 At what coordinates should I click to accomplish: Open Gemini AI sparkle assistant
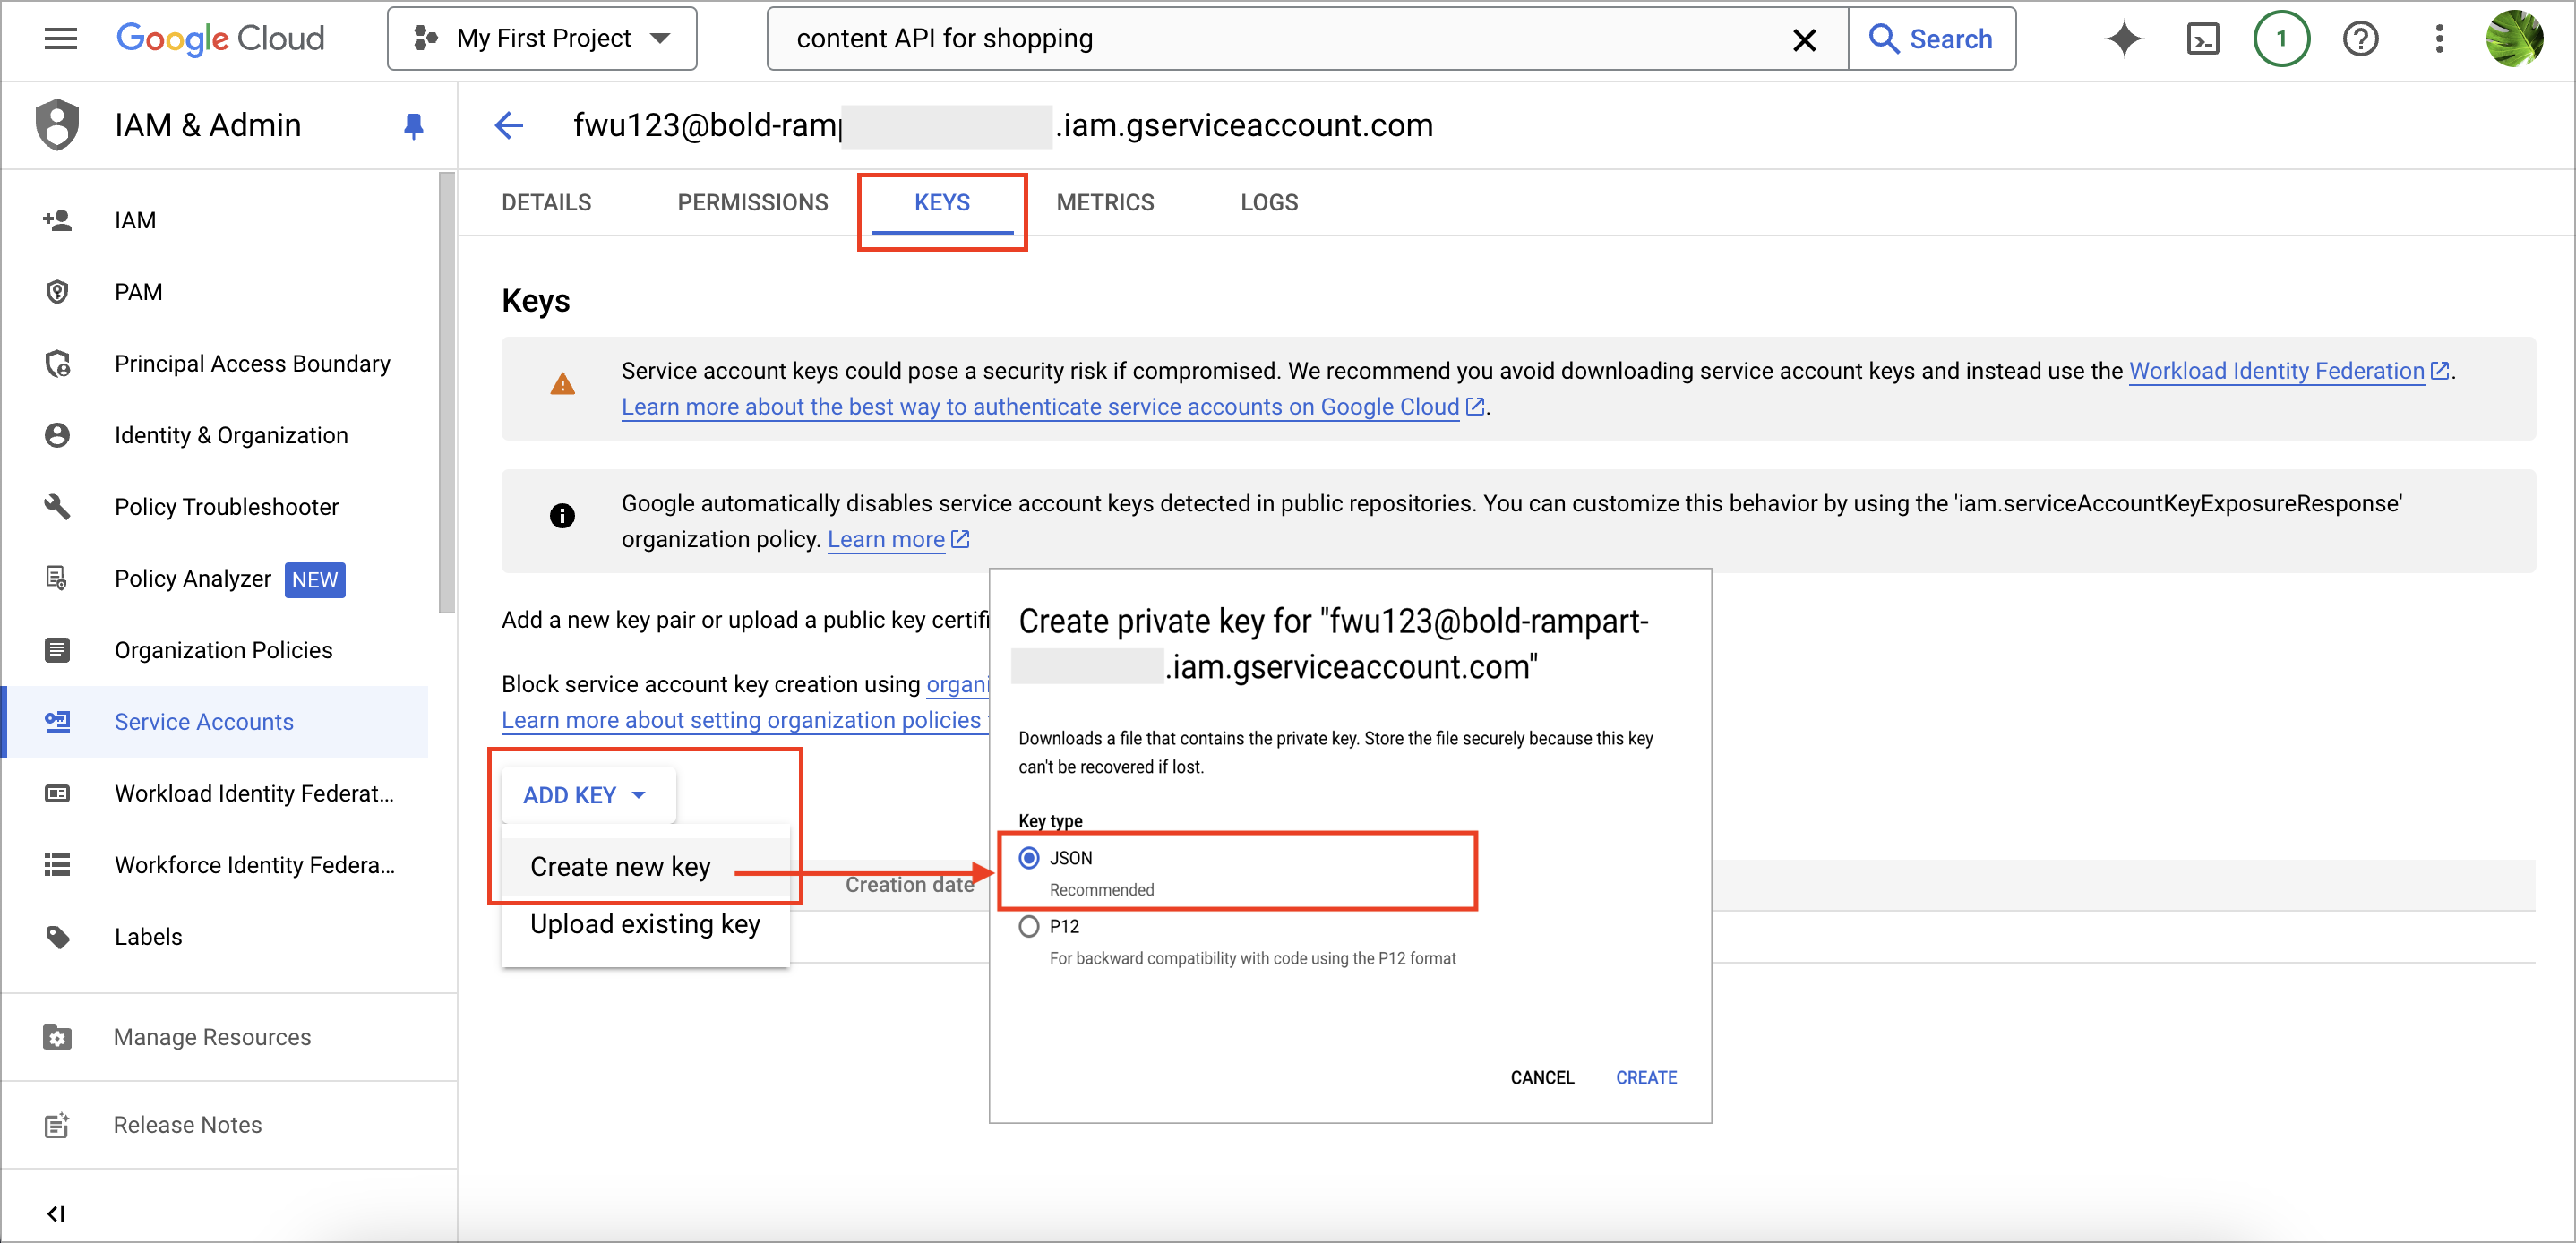coord(2123,39)
